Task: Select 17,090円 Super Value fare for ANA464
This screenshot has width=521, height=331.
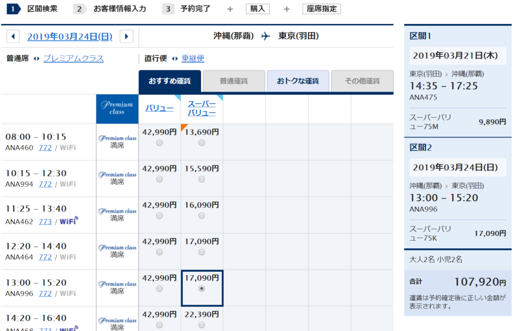Action: [x=202, y=252]
